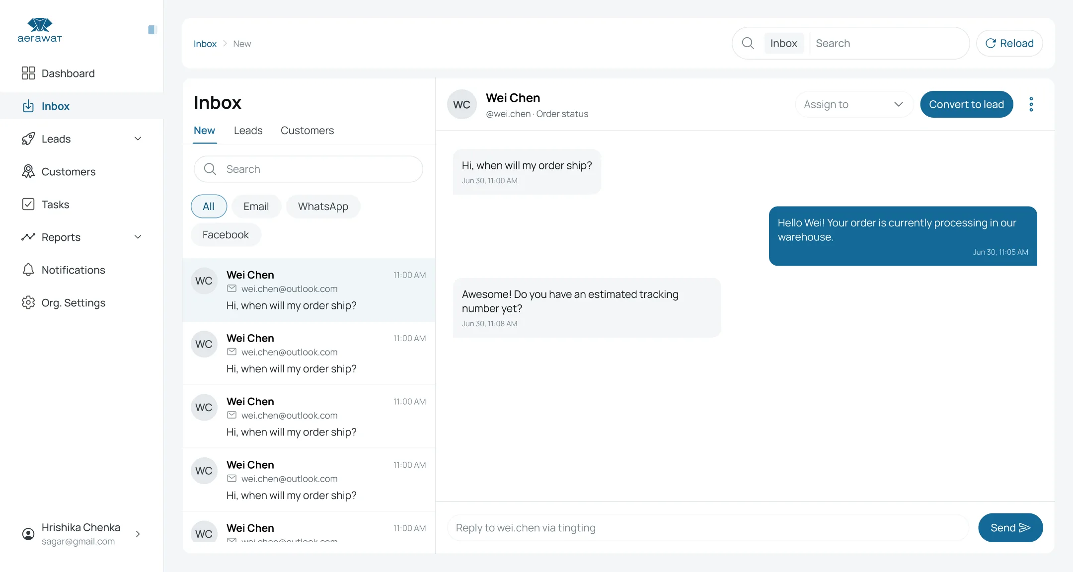Click the WC avatar in conversation header
This screenshot has height=572, width=1073.
pyautogui.click(x=462, y=104)
